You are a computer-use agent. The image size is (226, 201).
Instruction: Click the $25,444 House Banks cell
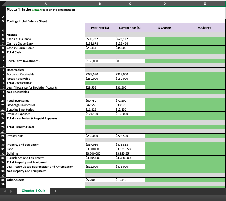coord(100,48)
